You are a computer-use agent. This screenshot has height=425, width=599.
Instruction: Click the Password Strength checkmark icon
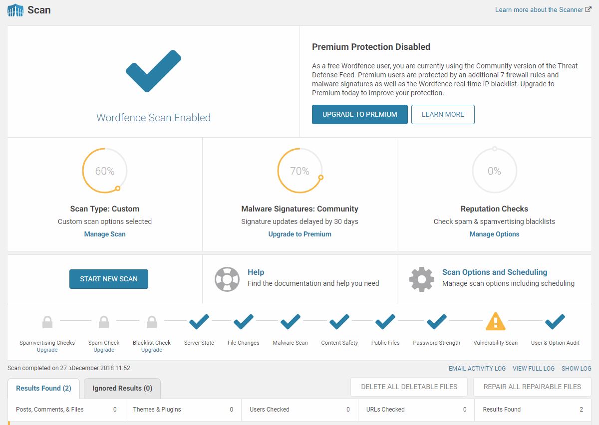point(437,322)
